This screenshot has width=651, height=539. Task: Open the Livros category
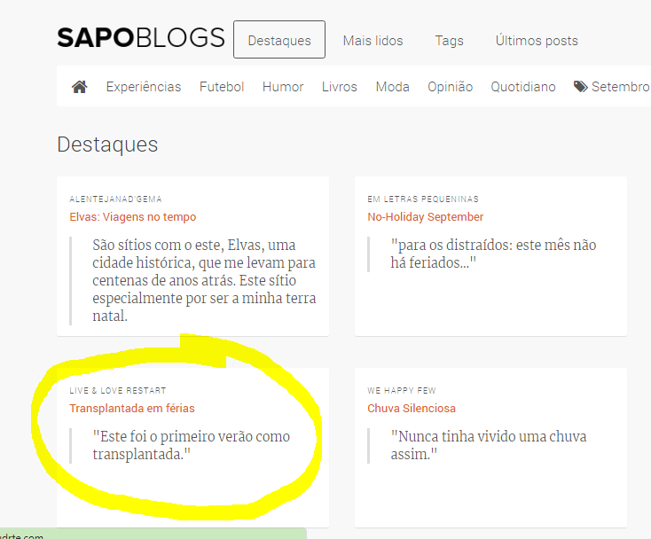point(340,87)
